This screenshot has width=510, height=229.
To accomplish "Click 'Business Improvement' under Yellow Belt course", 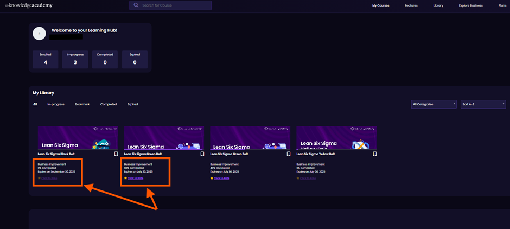I will pos(311,164).
